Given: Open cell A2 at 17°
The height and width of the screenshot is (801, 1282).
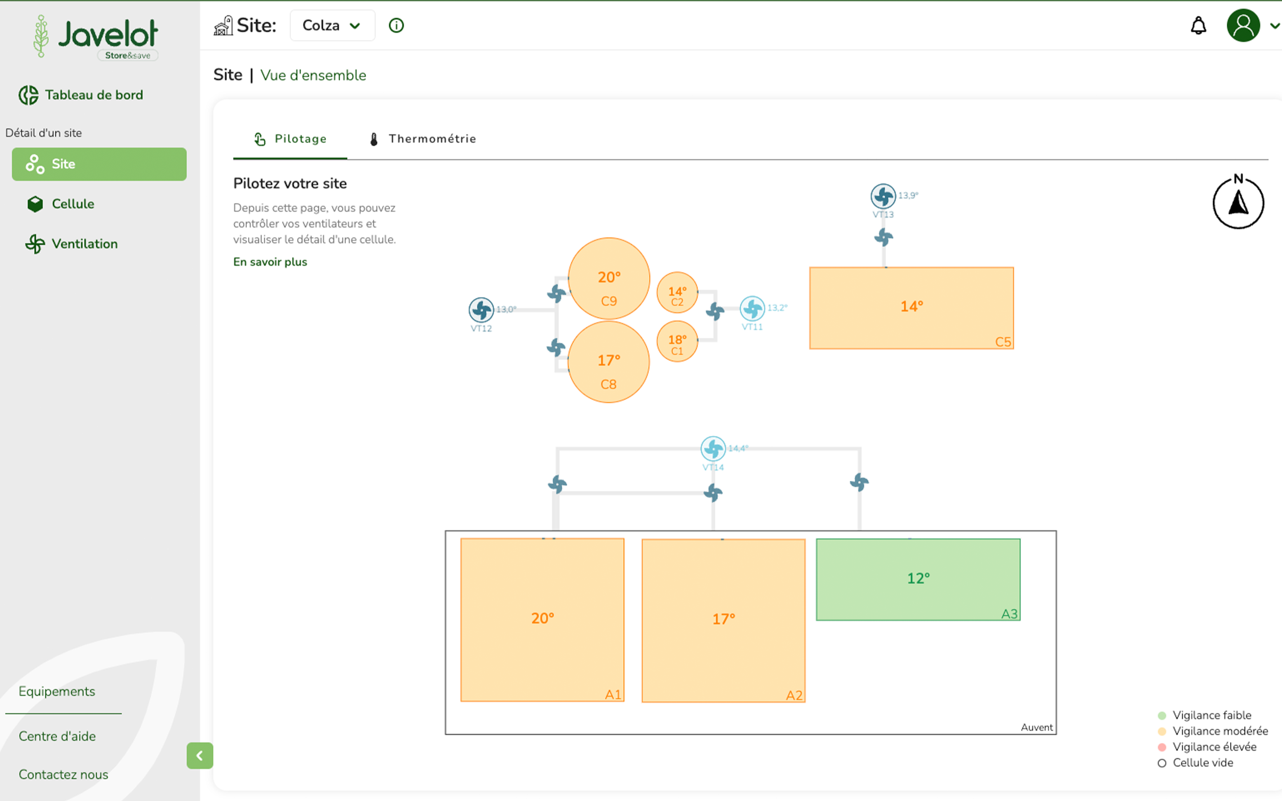Looking at the screenshot, I should point(723,621).
